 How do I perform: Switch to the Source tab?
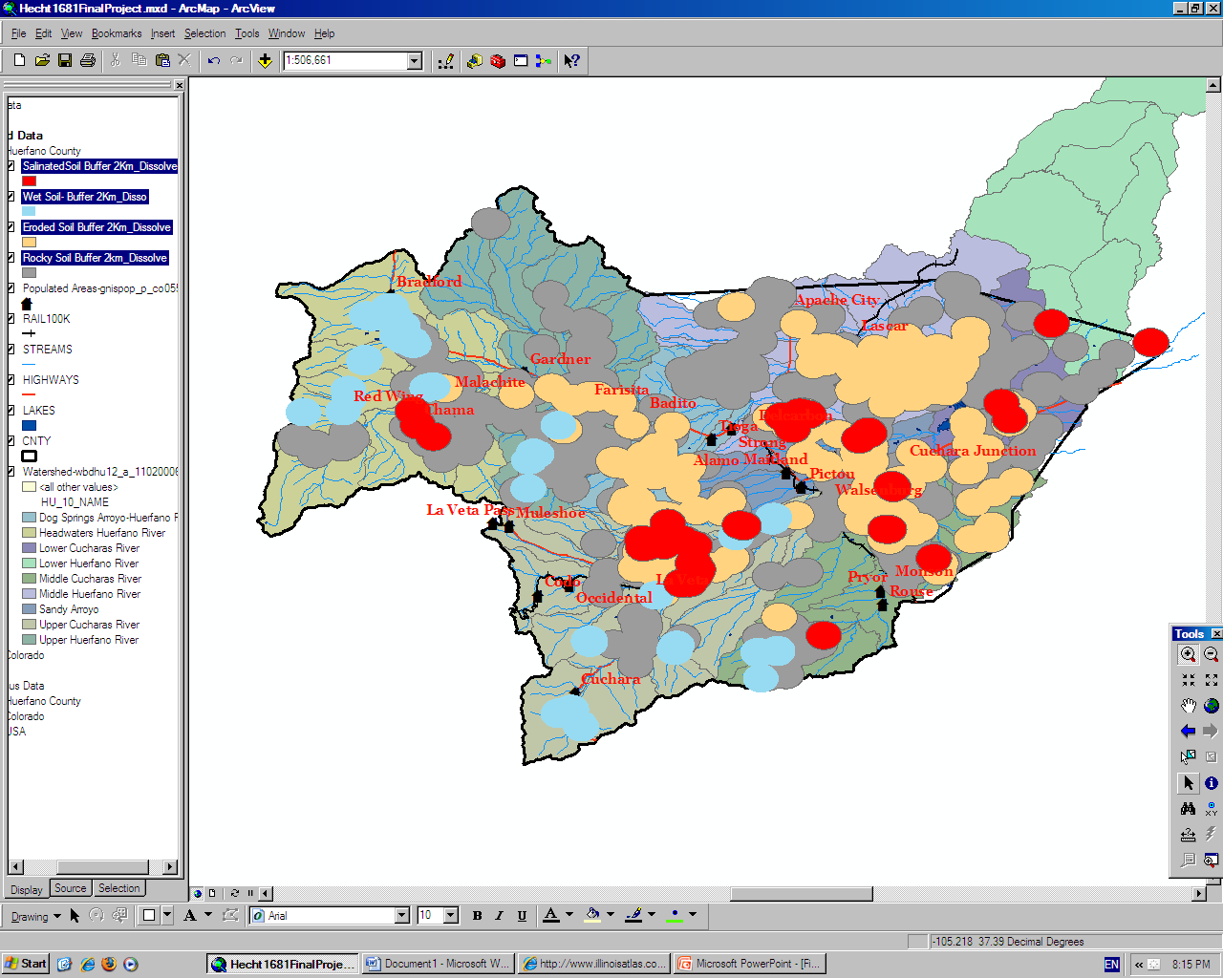(70, 888)
